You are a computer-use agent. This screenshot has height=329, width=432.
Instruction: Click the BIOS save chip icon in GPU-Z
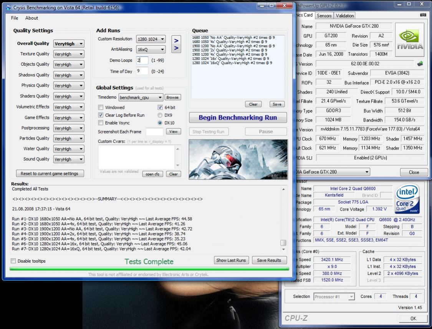(420, 64)
